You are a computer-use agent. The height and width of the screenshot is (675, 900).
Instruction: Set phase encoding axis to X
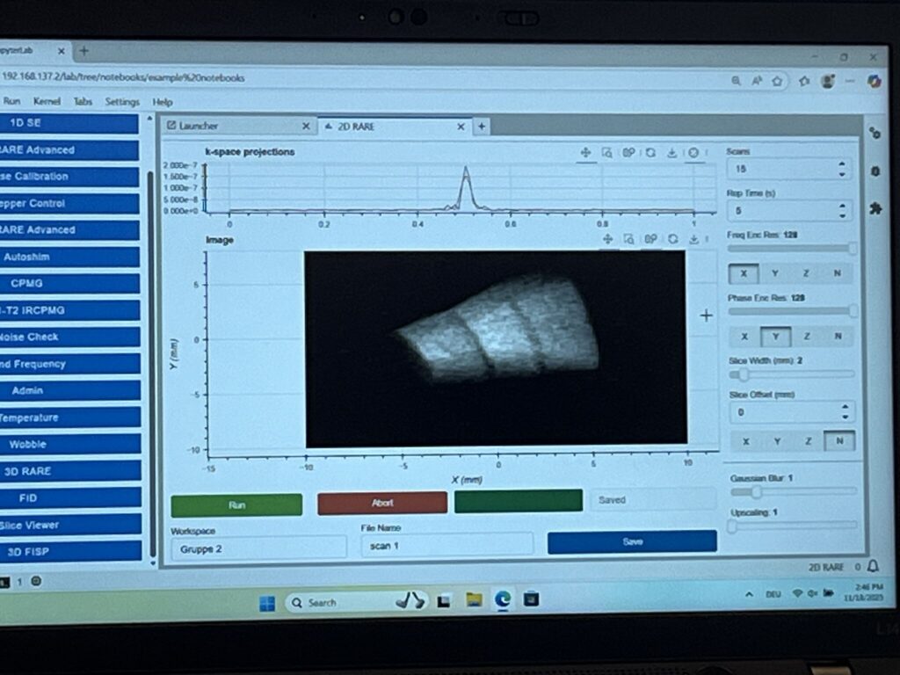point(744,337)
